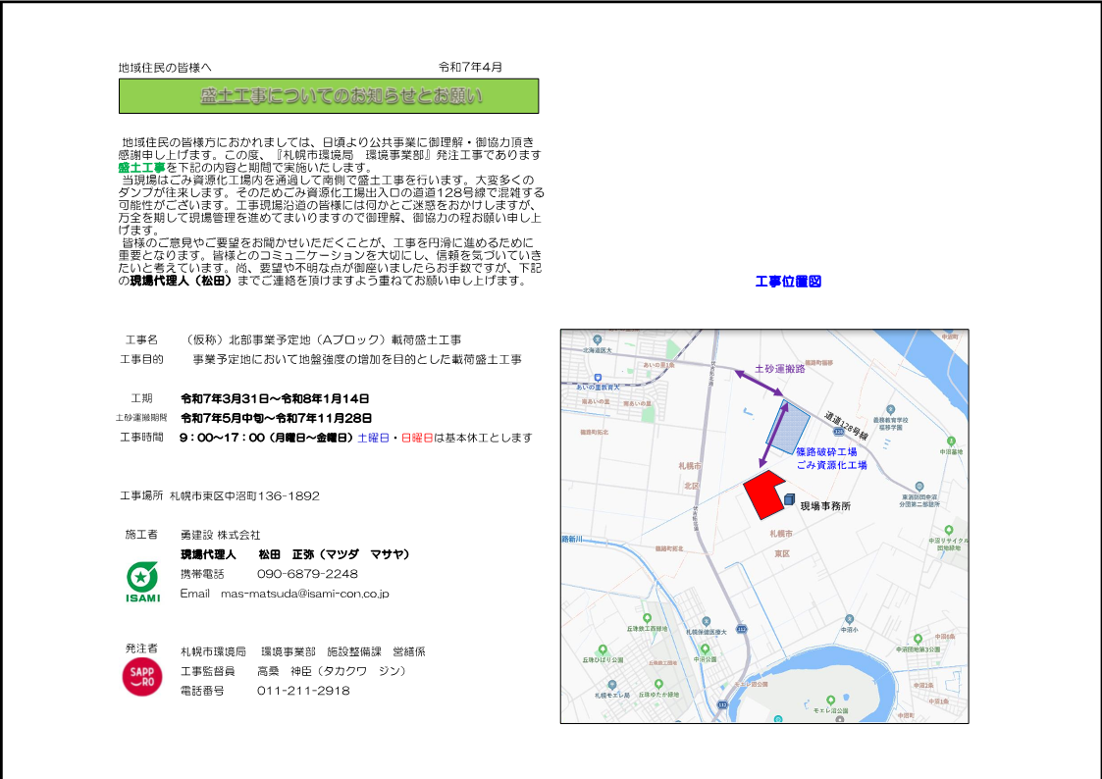Image resolution: width=1102 pixels, height=779 pixels.
Task: Click the 工事位置図 blue map heading
Action: point(788,282)
